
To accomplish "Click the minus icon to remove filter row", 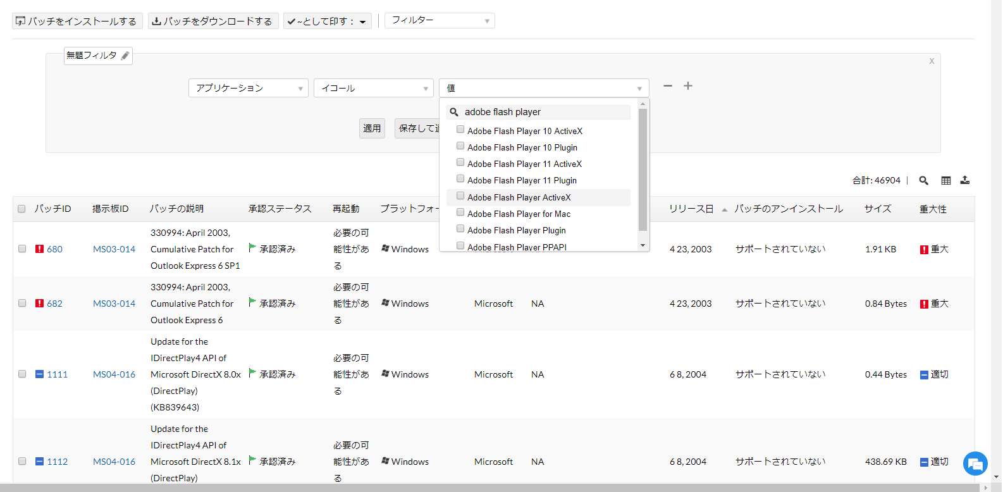I will pyautogui.click(x=668, y=86).
